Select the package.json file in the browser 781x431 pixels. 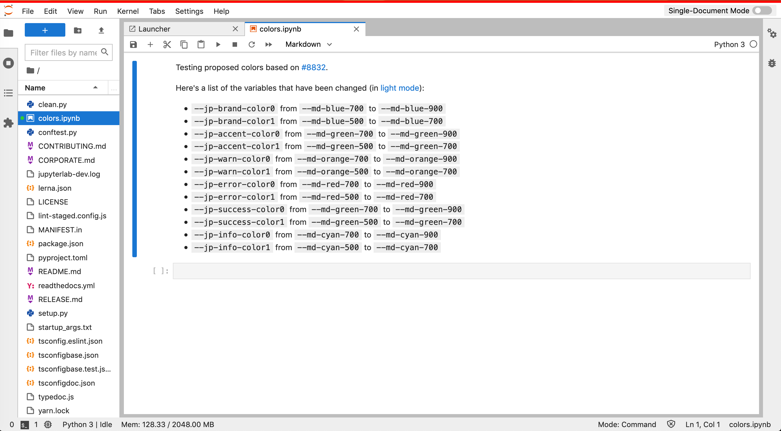click(61, 244)
